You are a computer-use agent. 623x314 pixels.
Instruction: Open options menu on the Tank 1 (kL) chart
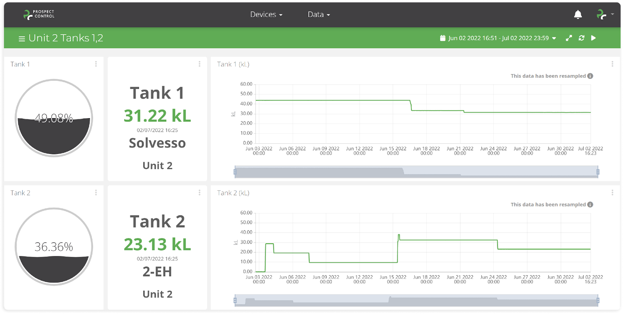(x=612, y=64)
